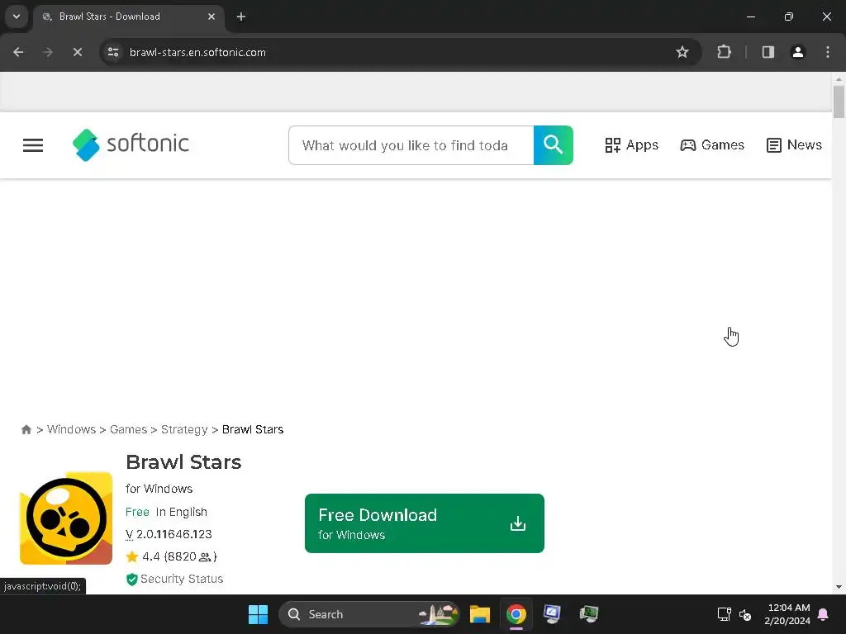Viewport: 846px width, 634px height.
Task: Open the Games section
Action: (x=711, y=145)
